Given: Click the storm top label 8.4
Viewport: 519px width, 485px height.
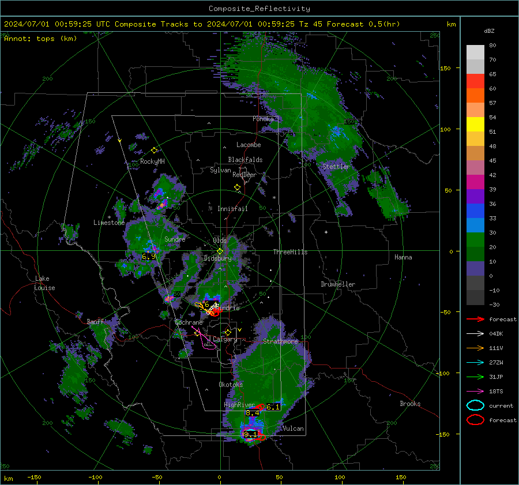Looking at the screenshot, I should (252, 413).
